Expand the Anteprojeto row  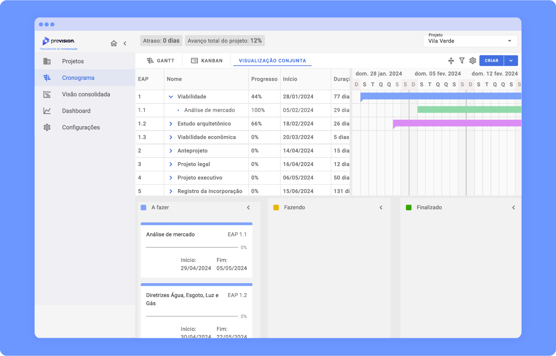coord(171,150)
